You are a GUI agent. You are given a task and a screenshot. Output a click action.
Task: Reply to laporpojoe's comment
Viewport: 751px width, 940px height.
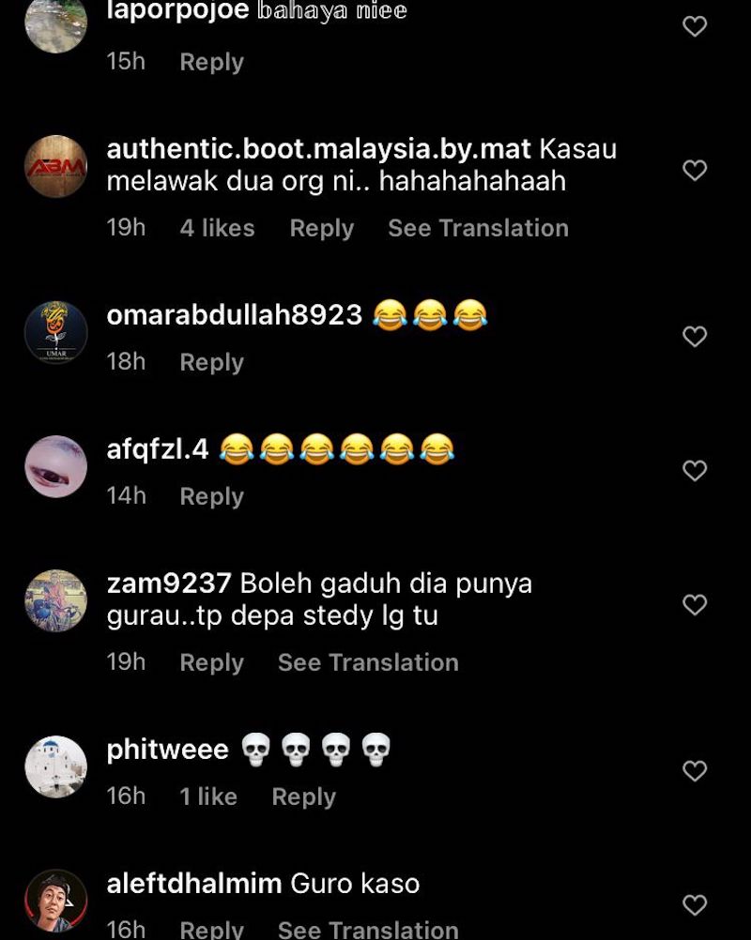pyautogui.click(x=212, y=62)
